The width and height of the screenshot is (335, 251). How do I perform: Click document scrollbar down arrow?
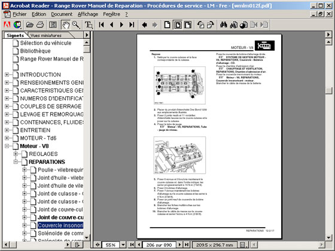328,237
